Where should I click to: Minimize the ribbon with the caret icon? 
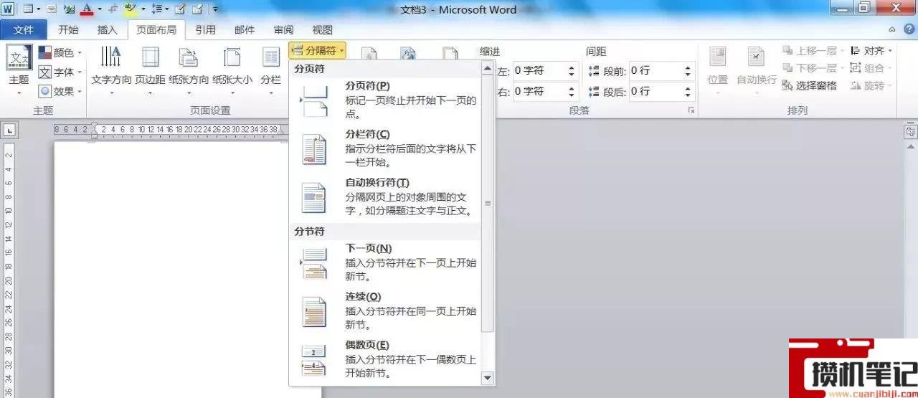coord(891,30)
